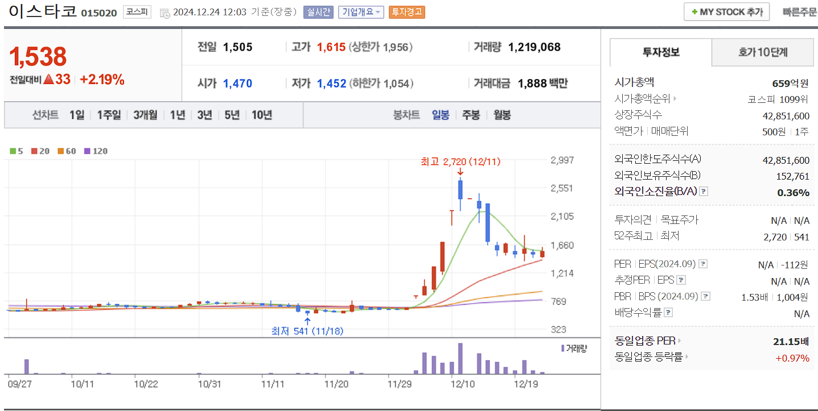Switch candle chart to 월봉 monthly view
818x411 pixels.
click(500, 115)
